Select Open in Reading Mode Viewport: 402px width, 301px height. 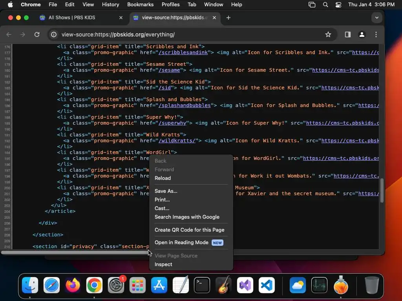pyautogui.click(x=189, y=243)
